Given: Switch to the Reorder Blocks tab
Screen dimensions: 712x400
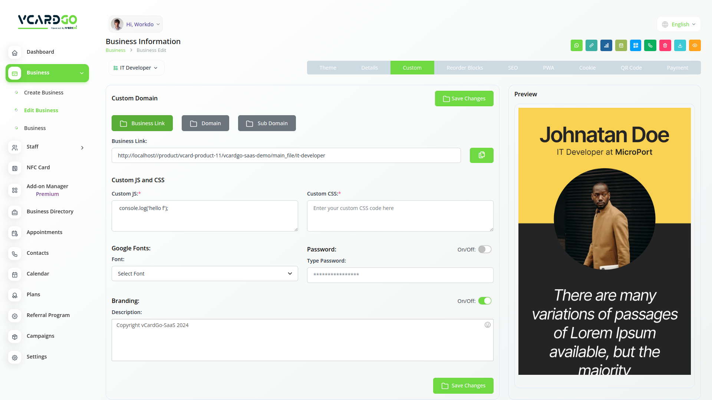Looking at the screenshot, I should [464, 68].
